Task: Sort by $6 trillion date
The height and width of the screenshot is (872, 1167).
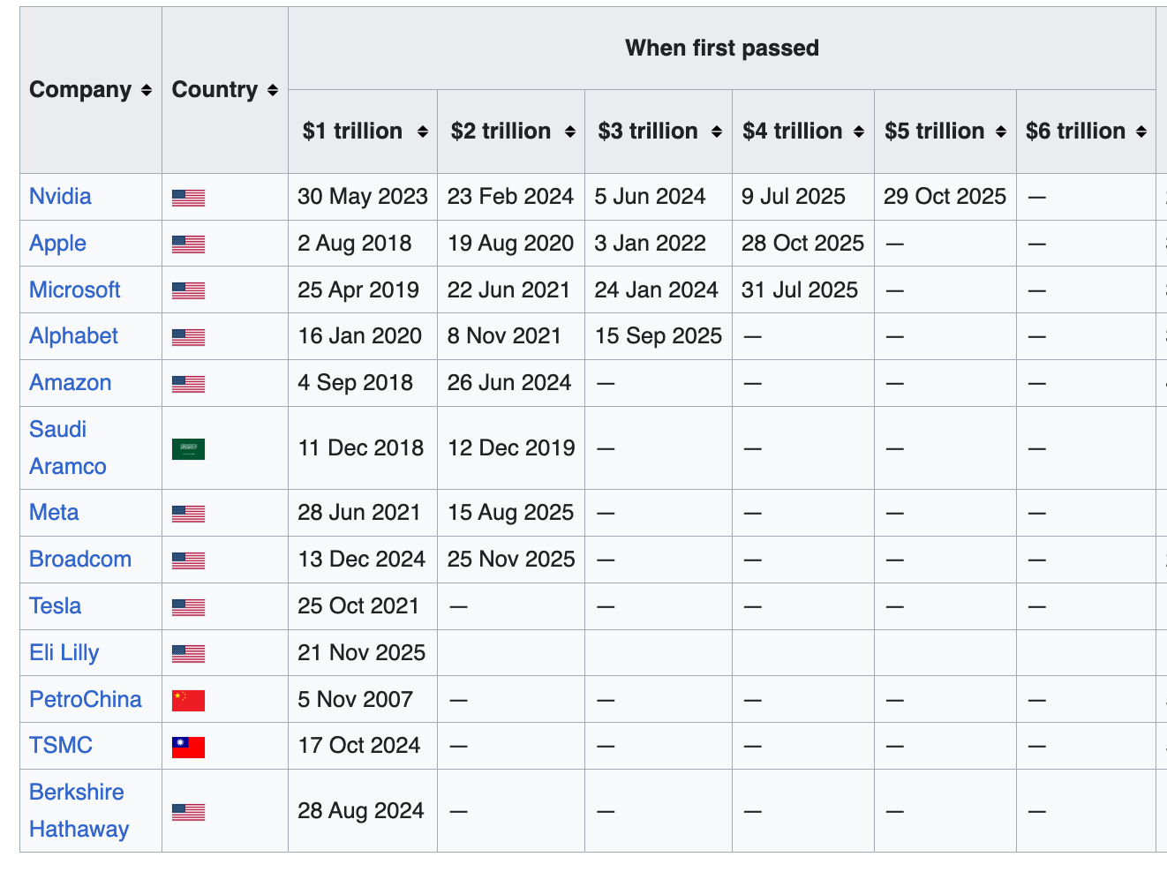Action: click(x=1141, y=132)
